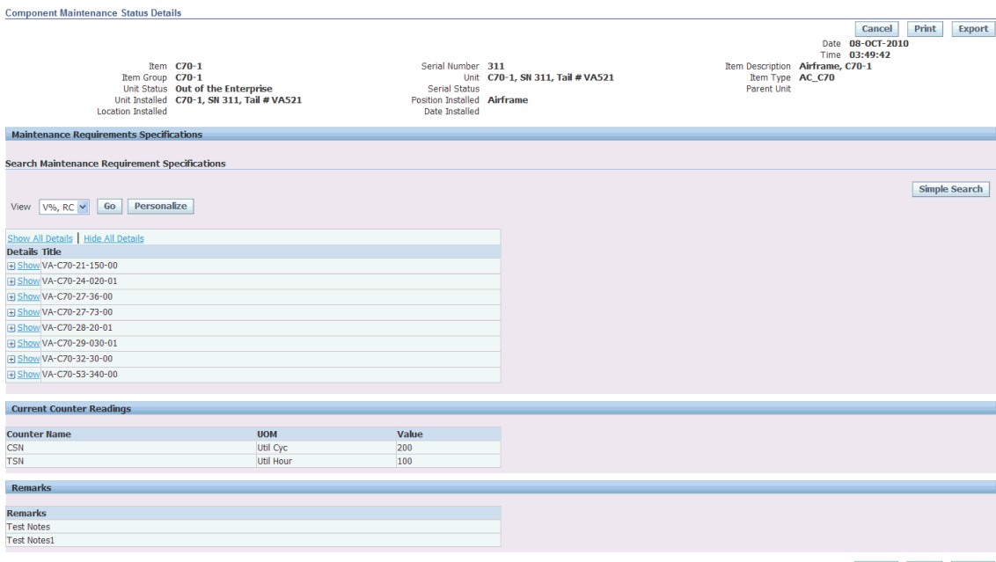Screen dimensions: 996x562
Task: Click the Serial Number value 311
Action: (x=496, y=66)
